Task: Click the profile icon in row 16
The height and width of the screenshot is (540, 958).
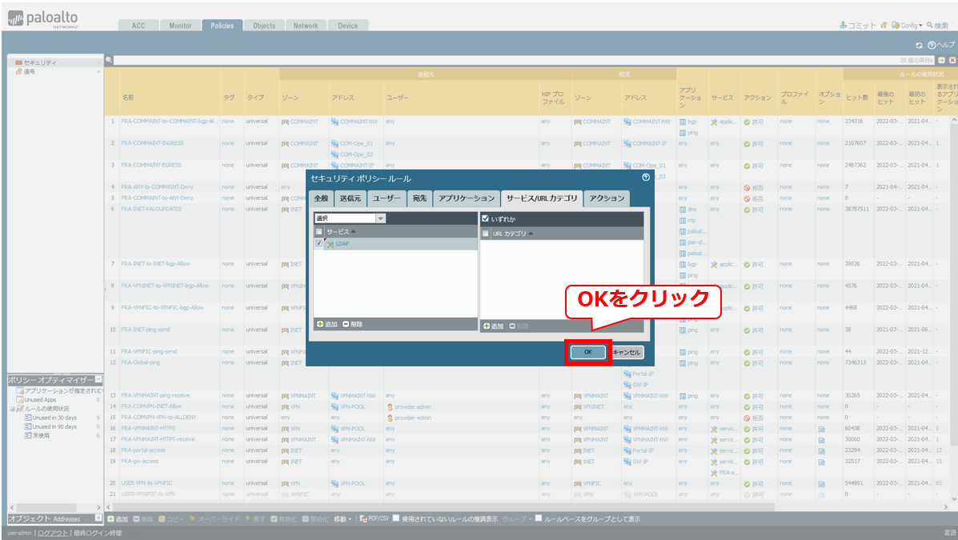Action: [821, 429]
